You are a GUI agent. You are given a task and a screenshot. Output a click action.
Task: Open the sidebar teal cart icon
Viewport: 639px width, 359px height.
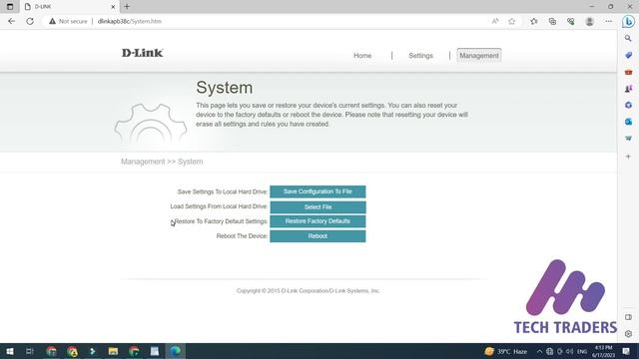(x=628, y=139)
